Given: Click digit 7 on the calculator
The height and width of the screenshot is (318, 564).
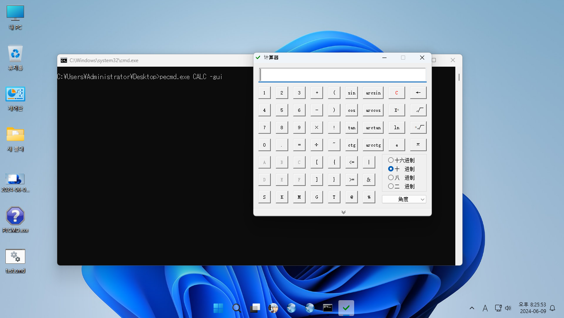Looking at the screenshot, I should (x=264, y=128).
